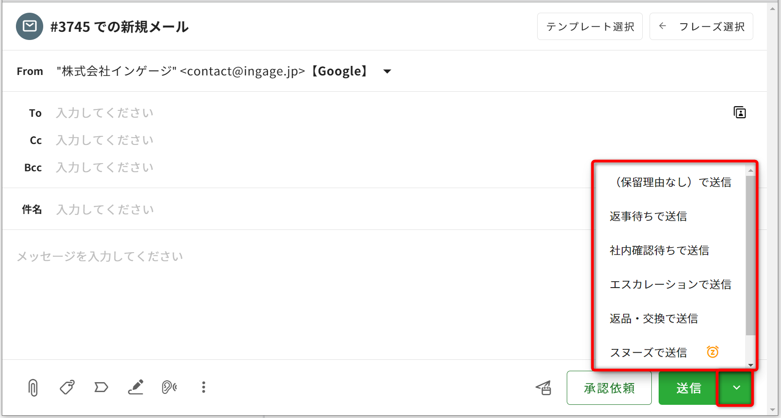Open the address book icon beside To

pos(740,112)
